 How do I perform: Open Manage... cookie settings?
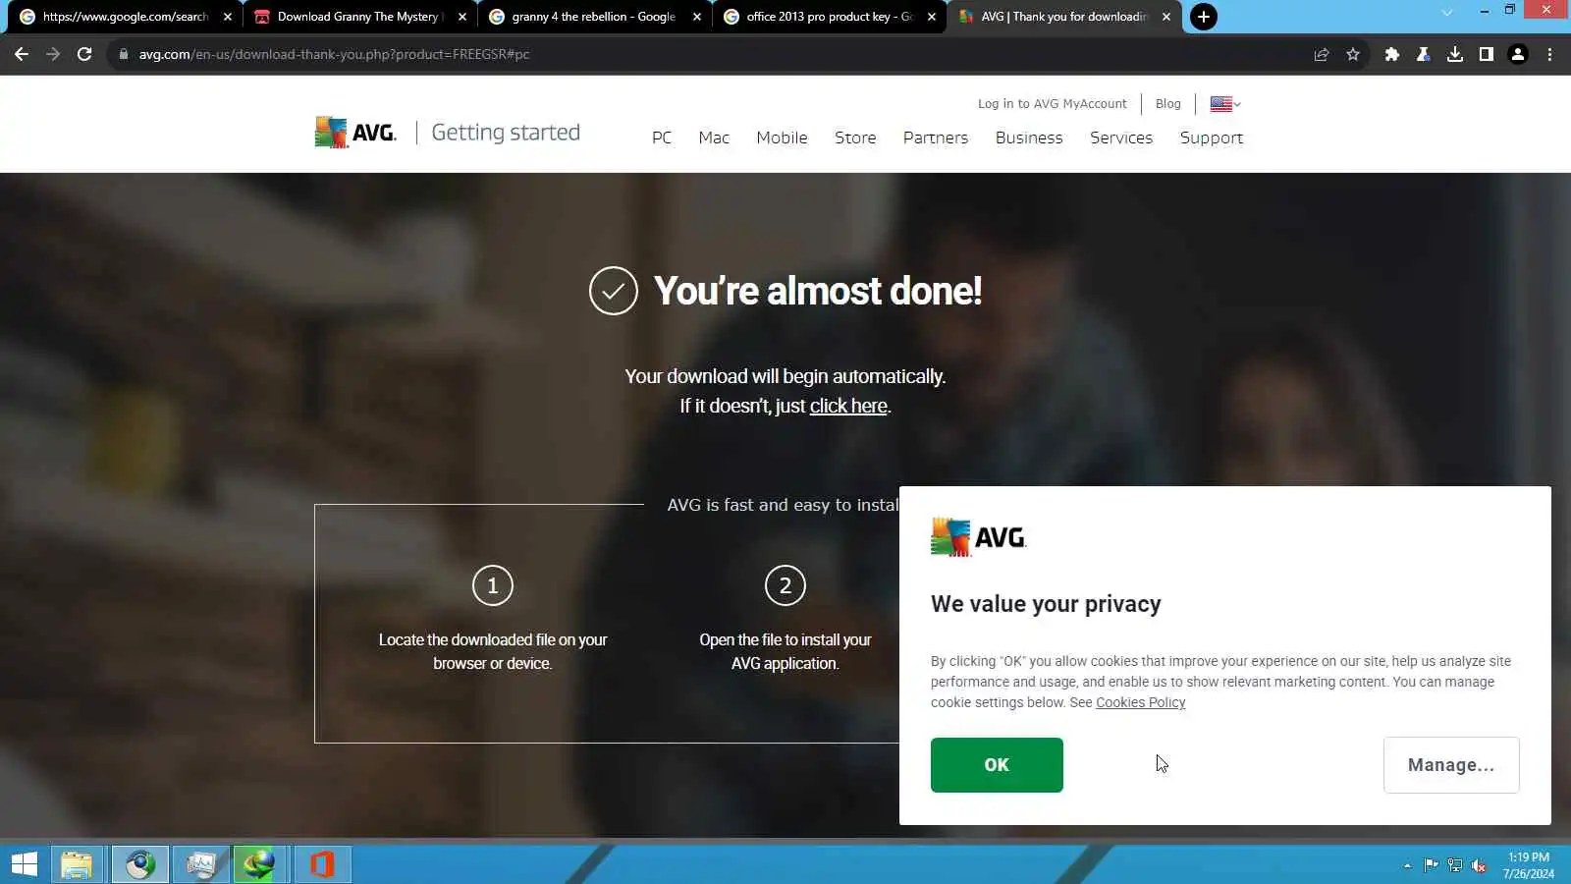point(1451,765)
